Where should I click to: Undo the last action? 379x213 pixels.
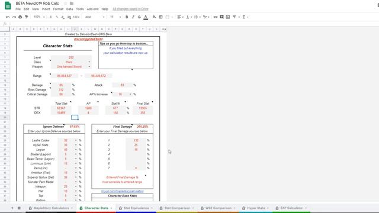tap(8, 17)
